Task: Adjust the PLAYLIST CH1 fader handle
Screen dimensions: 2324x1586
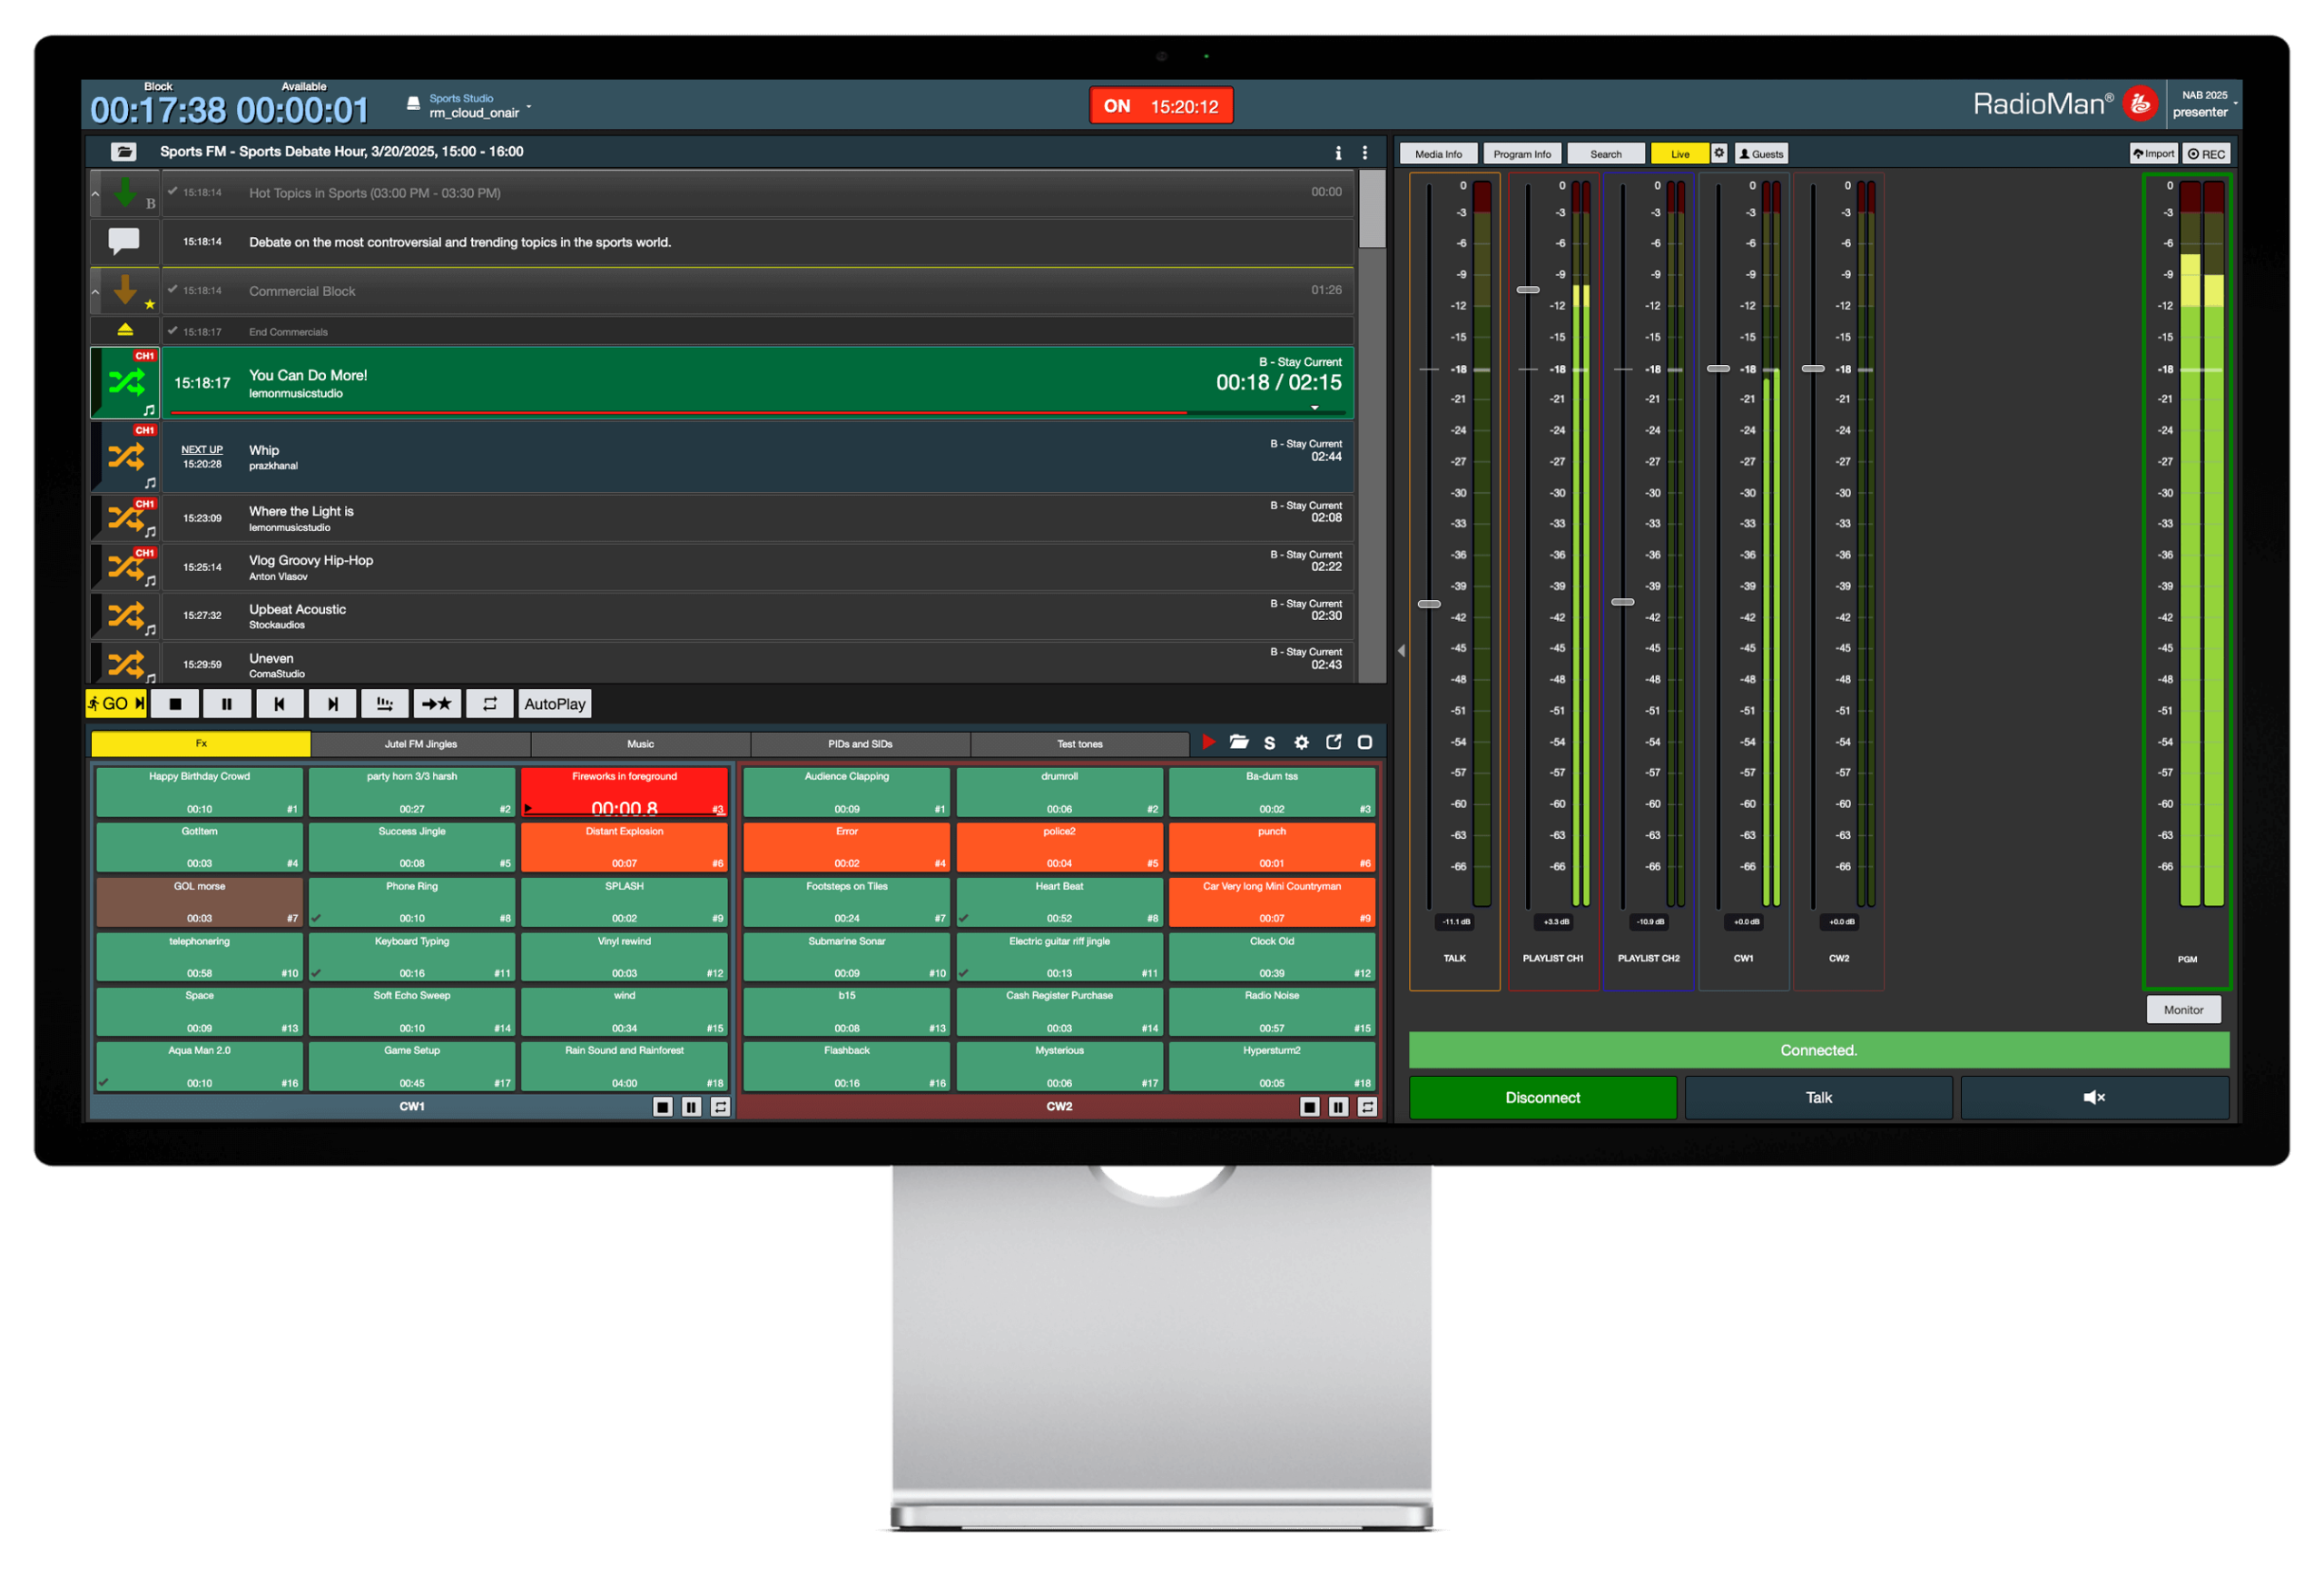Action: [1528, 290]
